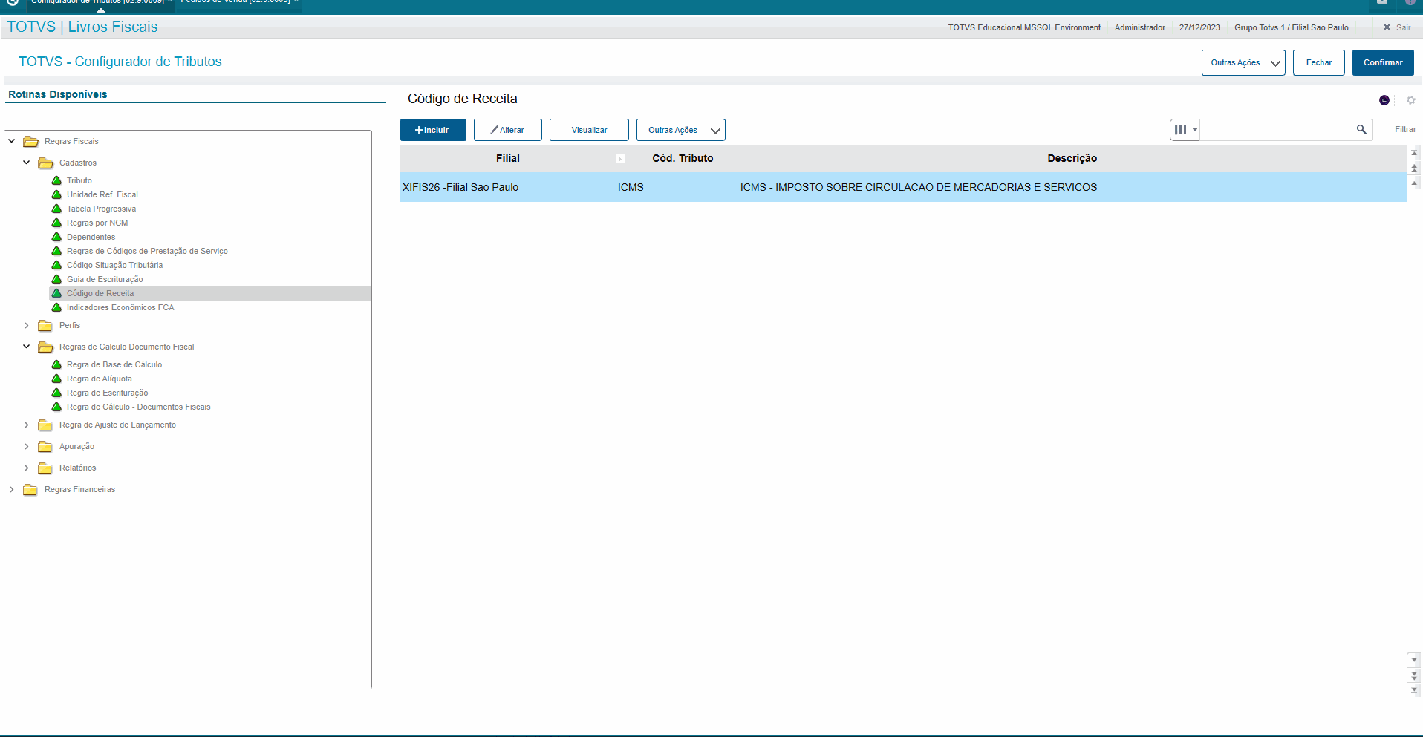
Task: Click the date 27/12/2023 in header
Action: click(x=1199, y=27)
